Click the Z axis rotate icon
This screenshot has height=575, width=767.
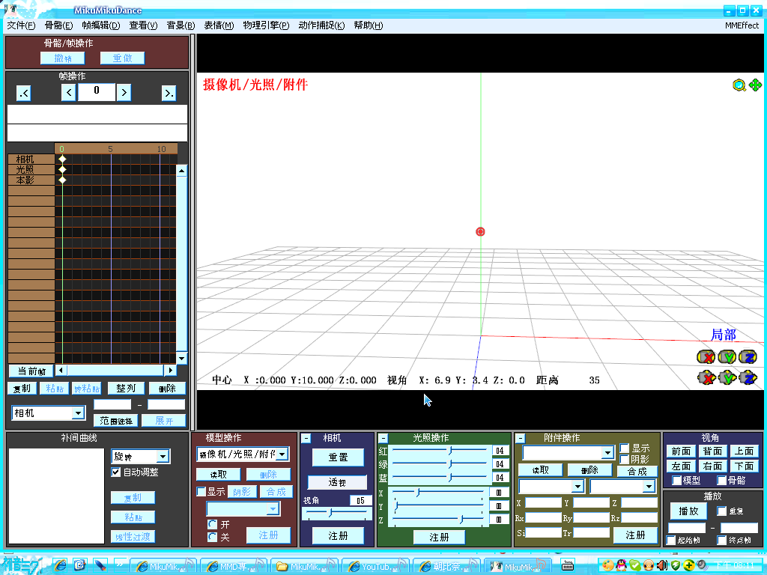coord(748,357)
